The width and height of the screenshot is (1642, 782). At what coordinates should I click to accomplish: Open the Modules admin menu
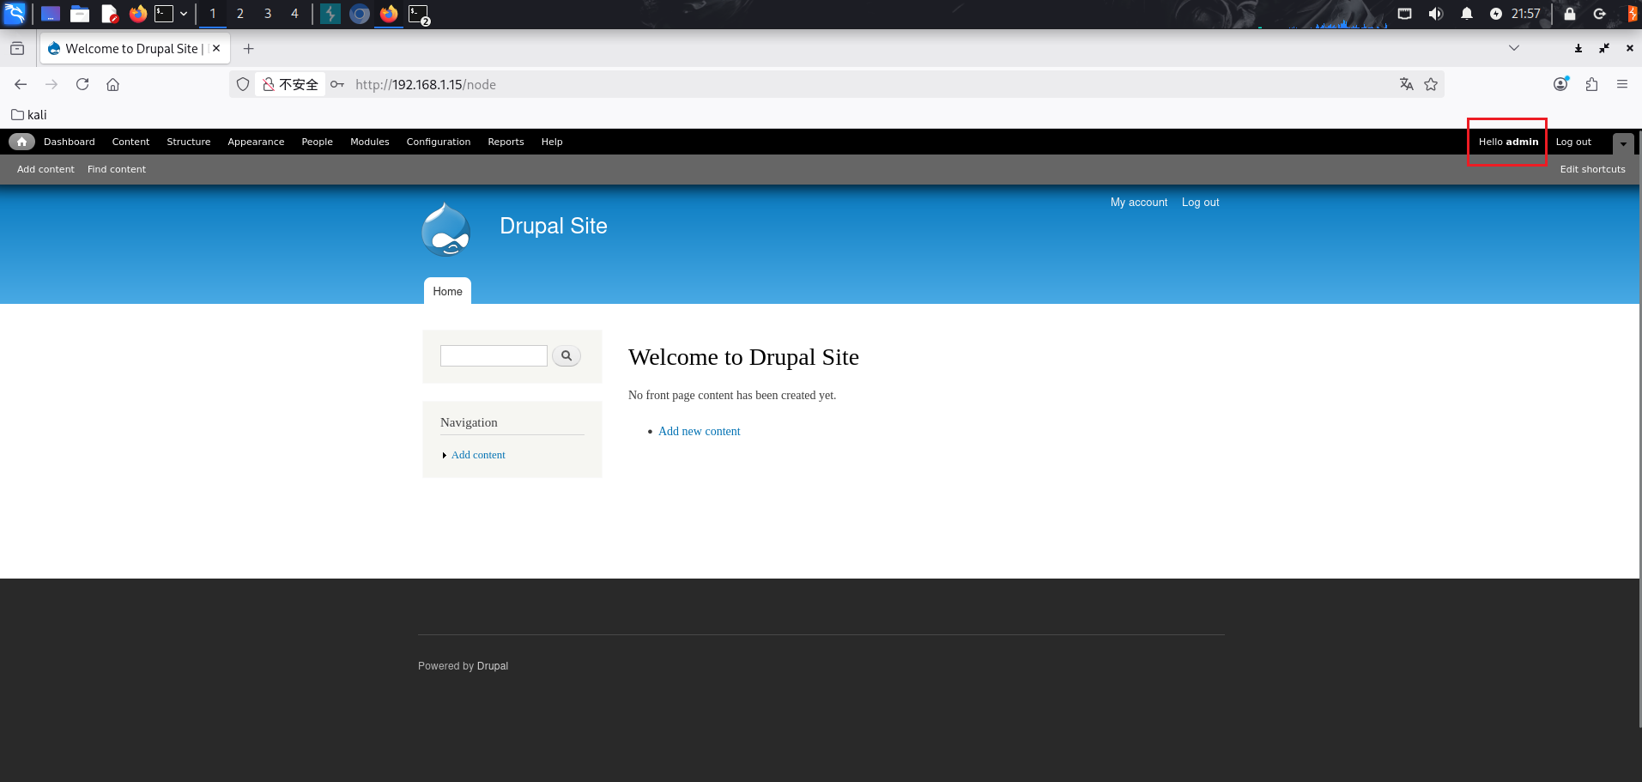(x=369, y=142)
